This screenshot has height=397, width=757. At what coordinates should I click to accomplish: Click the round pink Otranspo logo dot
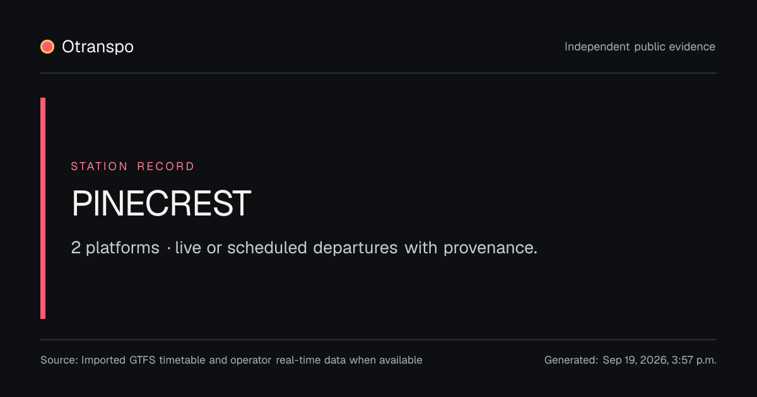point(47,47)
